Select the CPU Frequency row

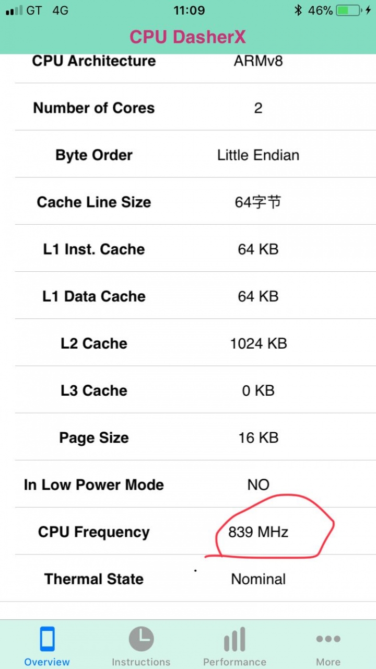tap(195, 532)
